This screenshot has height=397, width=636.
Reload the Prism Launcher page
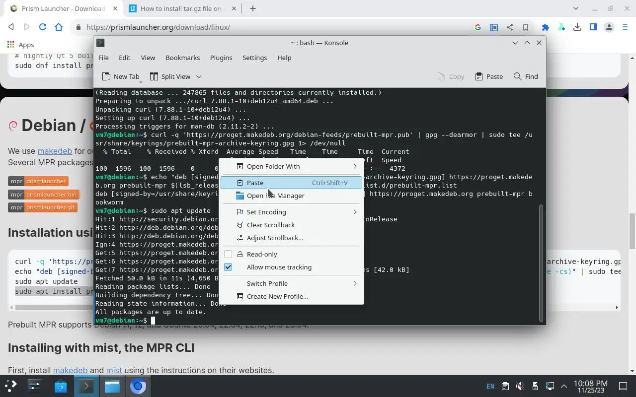pos(43,27)
